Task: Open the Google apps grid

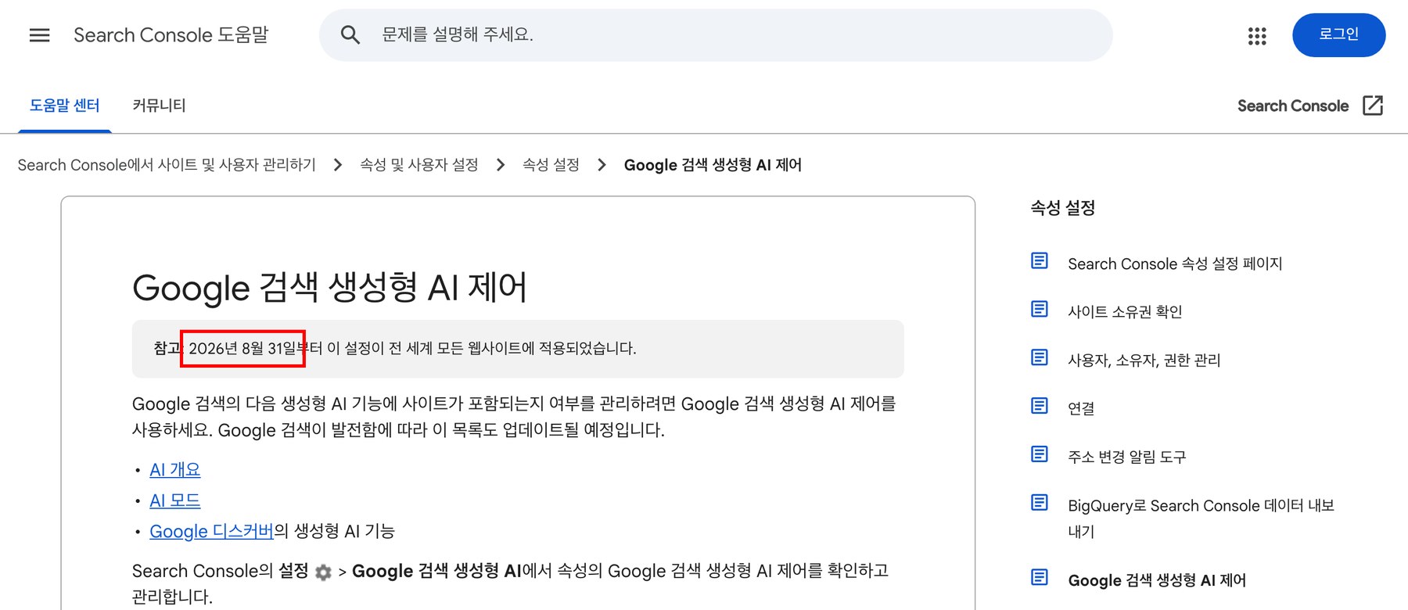Action: pos(1257,36)
